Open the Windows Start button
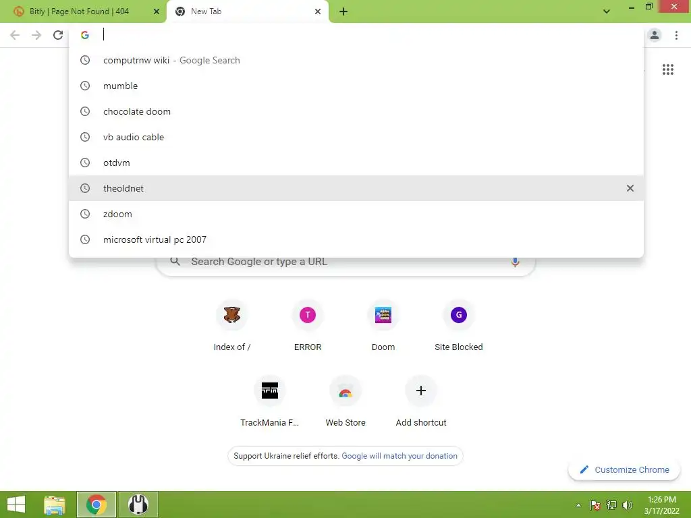Viewport: 691px width, 518px height. [16, 505]
